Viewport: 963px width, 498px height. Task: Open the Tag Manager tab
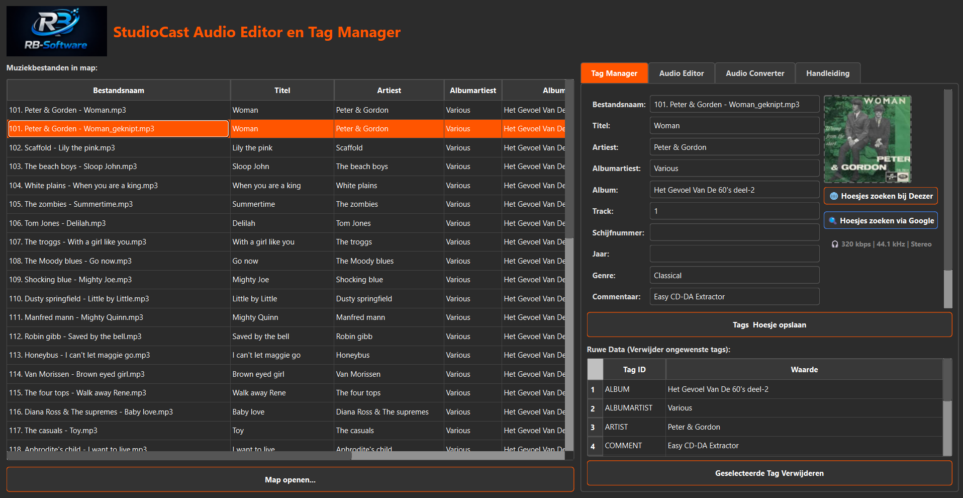click(x=614, y=73)
